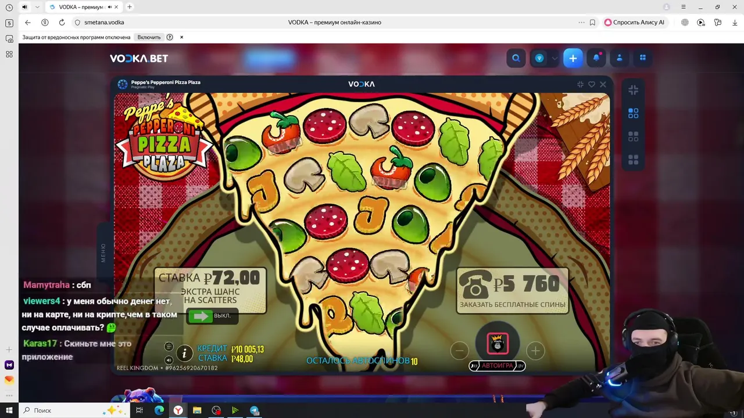Increase bet with plus button

pyautogui.click(x=535, y=350)
